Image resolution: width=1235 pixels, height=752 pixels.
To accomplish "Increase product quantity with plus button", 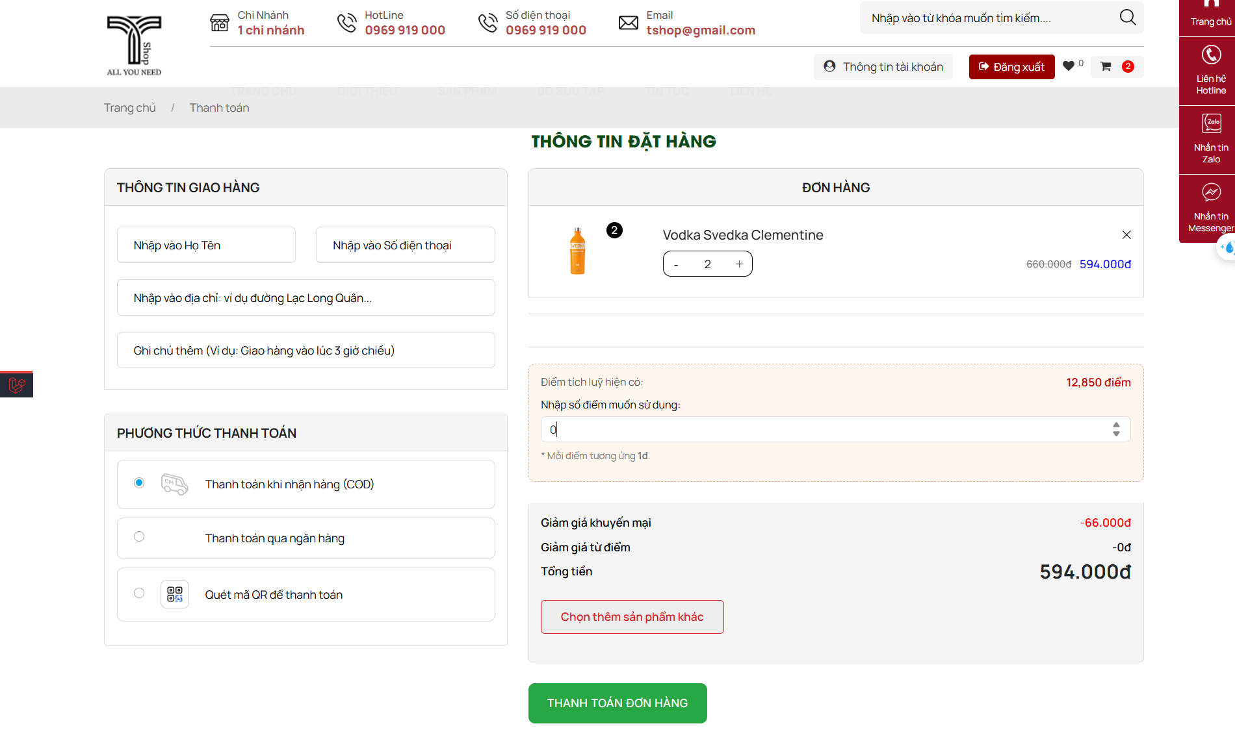I will 739,264.
